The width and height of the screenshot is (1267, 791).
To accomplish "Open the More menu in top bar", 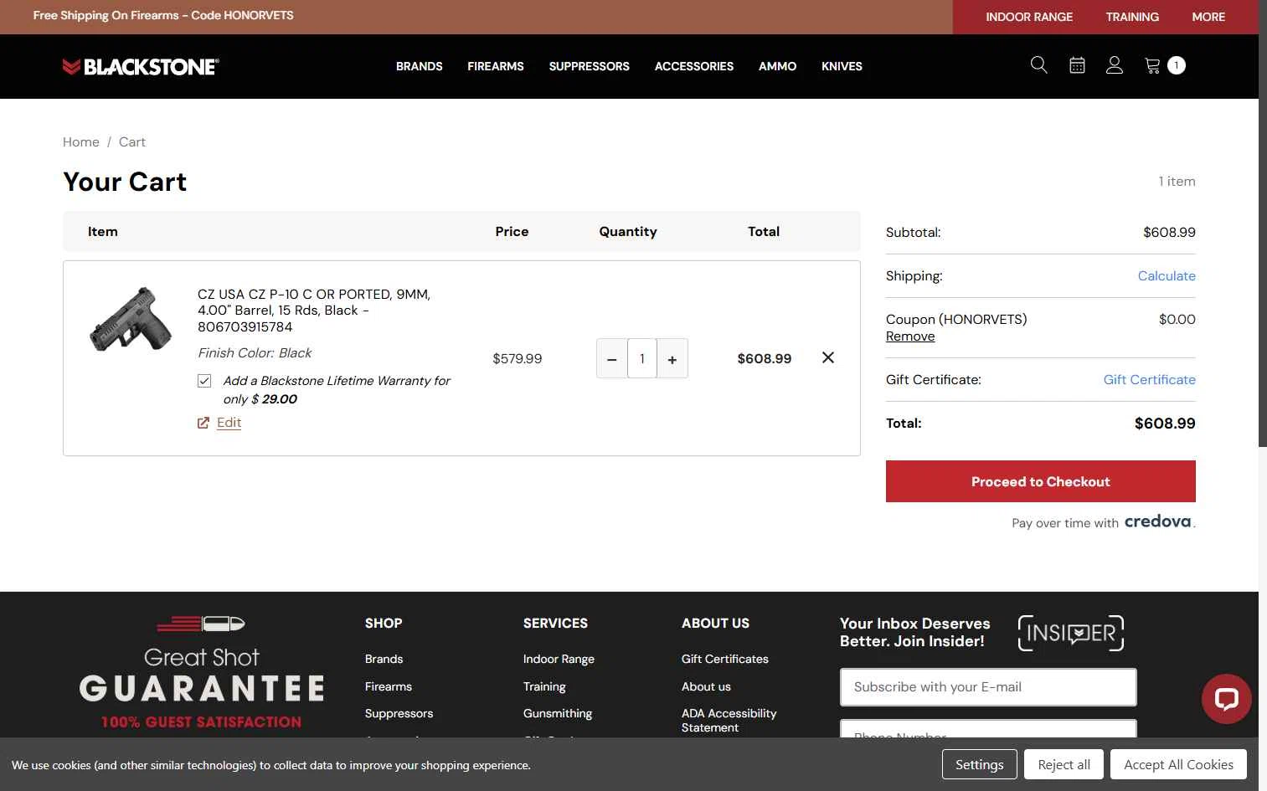I will (x=1208, y=17).
